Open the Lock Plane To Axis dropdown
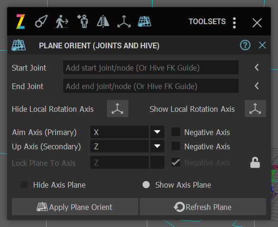The height and width of the screenshot is (227, 278). click(x=127, y=162)
